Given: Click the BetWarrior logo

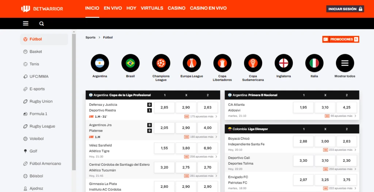Looking at the screenshot, I should coord(42,9).
